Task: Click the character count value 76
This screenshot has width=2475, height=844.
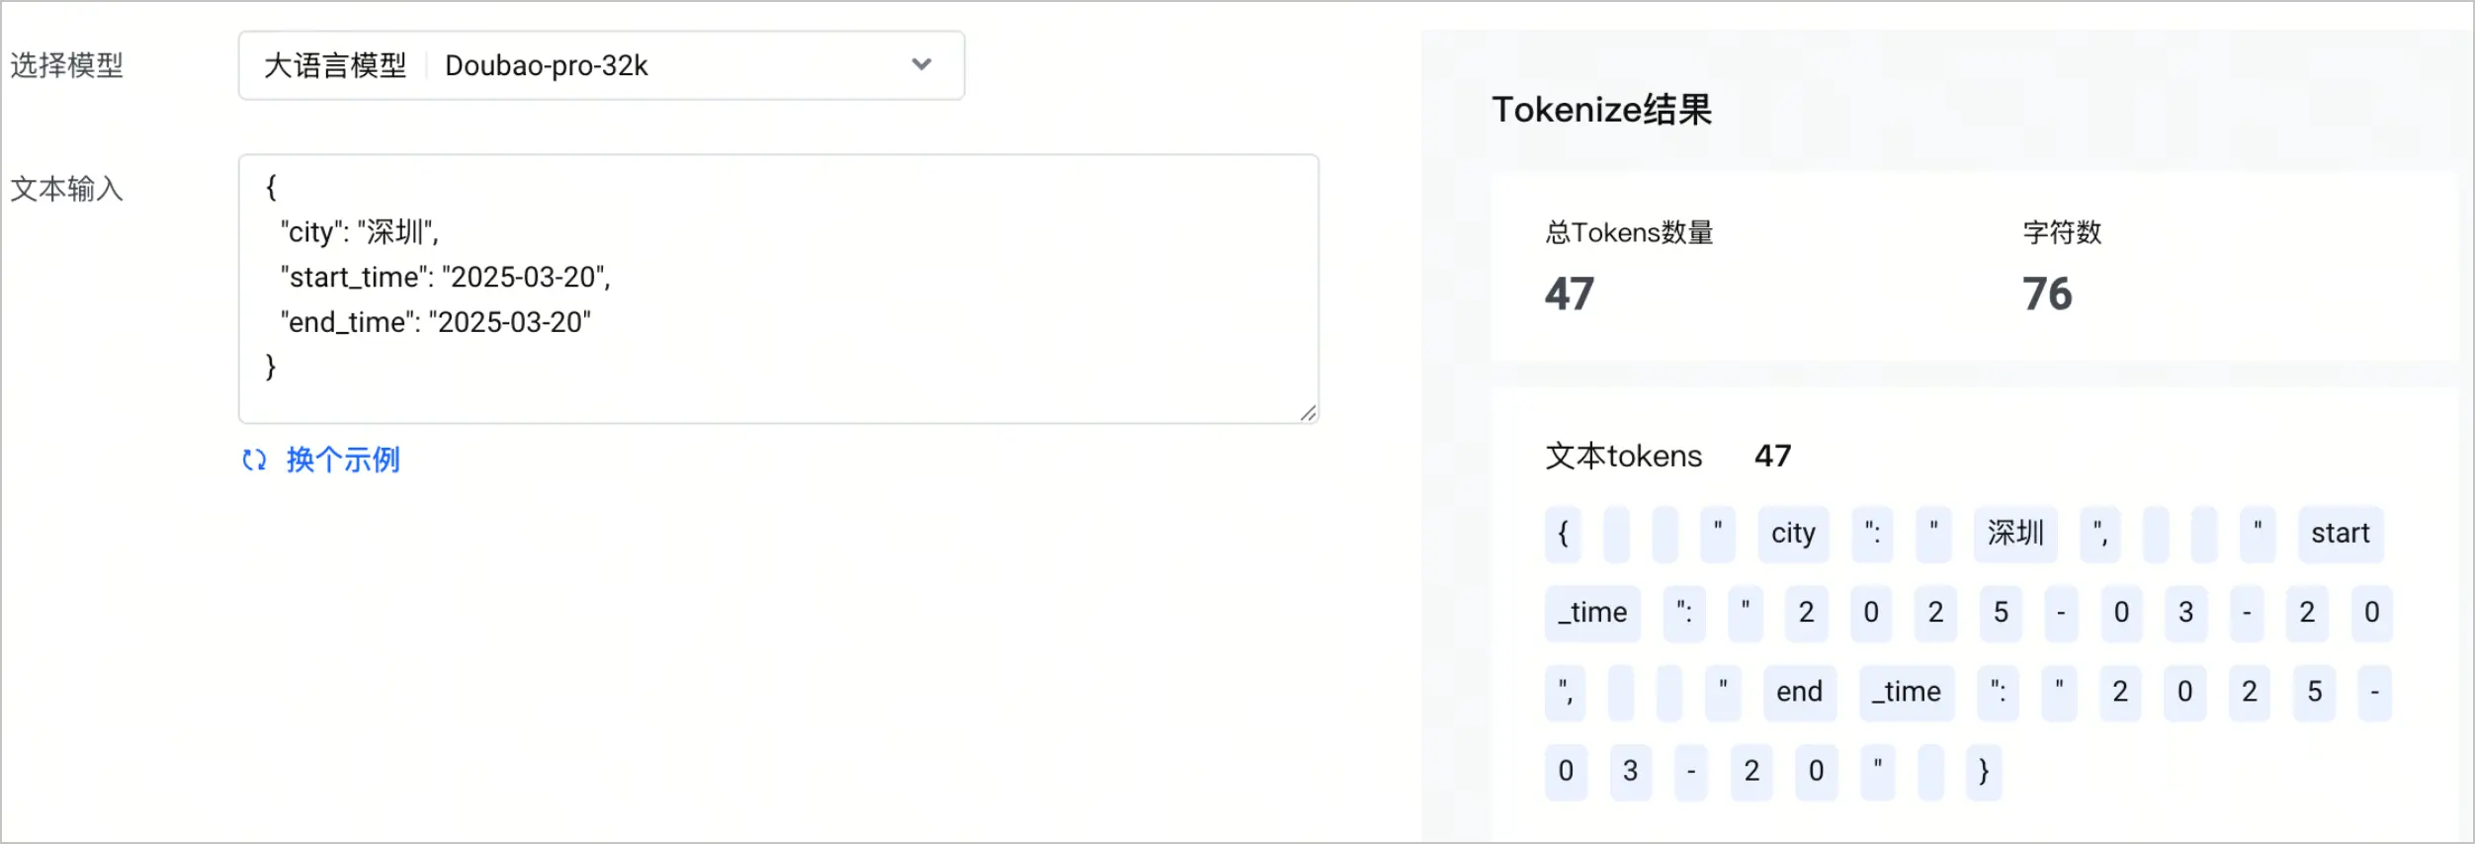Action: [x=2047, y=294]
